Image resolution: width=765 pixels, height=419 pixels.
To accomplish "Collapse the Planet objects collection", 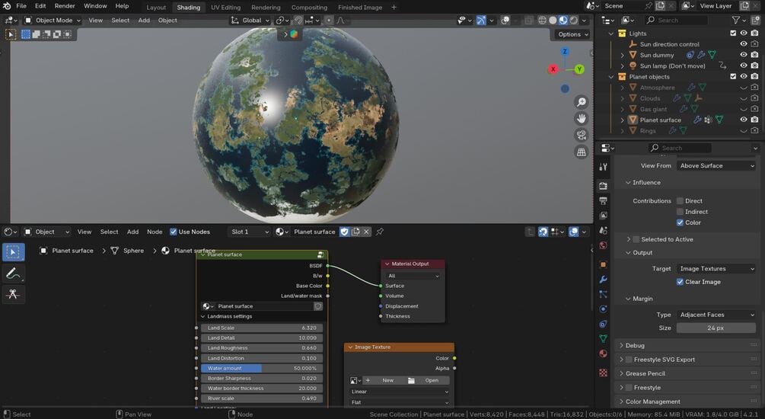I will [610, 77].
